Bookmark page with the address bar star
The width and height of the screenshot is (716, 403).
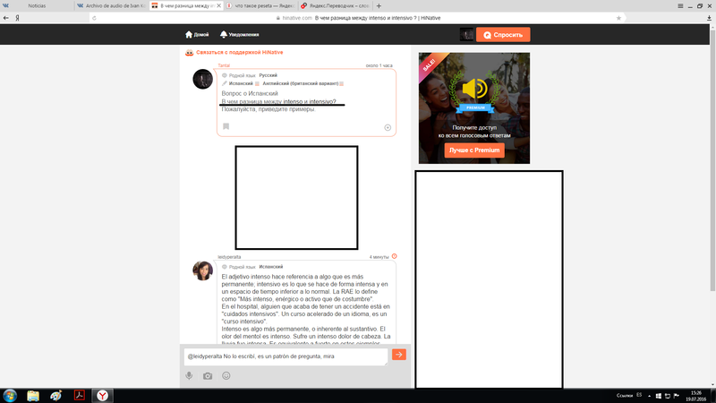618,18
